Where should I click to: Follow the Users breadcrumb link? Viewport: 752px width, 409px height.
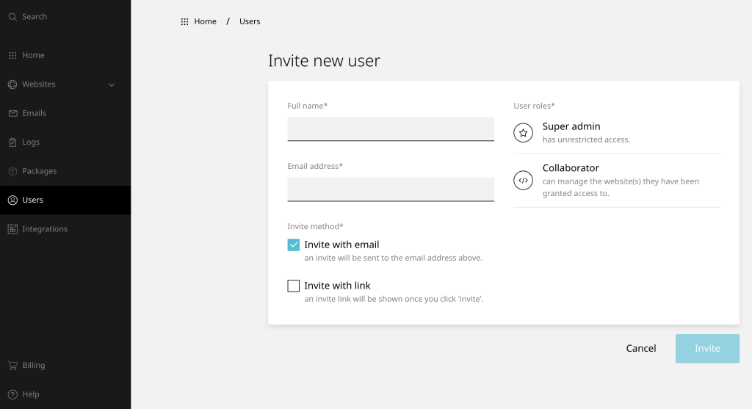click(x=250, y=21)
